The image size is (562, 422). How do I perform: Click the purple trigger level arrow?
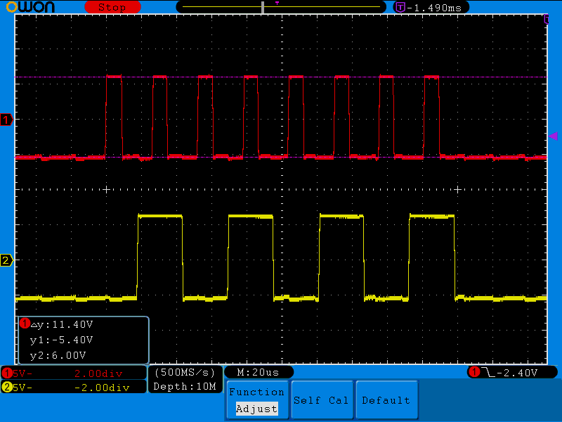pos(554,136)
